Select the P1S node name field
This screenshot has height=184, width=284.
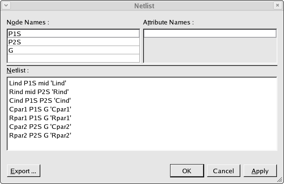coord(73,34)
